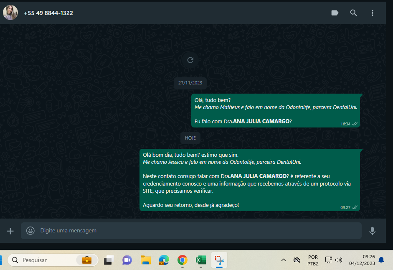Click the Windows taskbar Pesquisar search box
This screenshot has height=270, width=393.
click(53, 260)
